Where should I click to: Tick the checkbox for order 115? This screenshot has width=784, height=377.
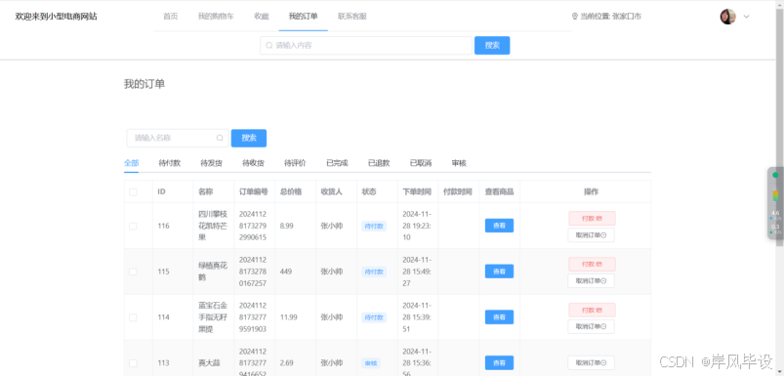[133, 272]
